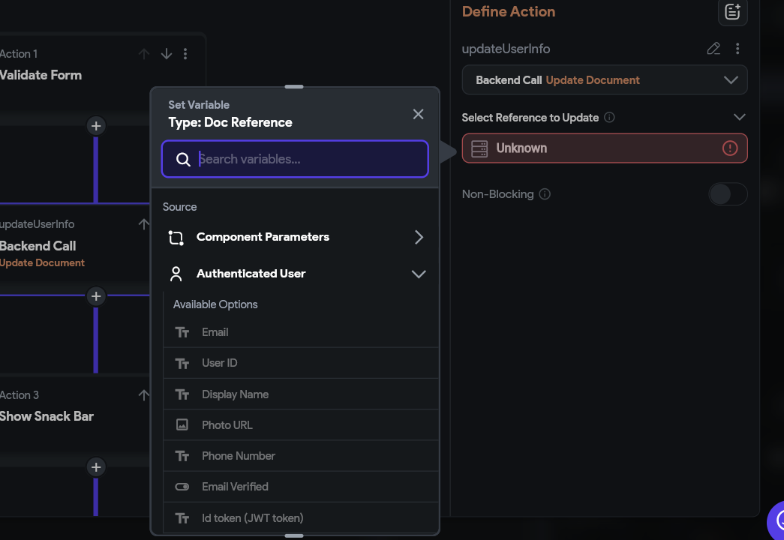Add action below Backend Call node
The height and width of the screenshot is (540, 784).
(96, 296)
